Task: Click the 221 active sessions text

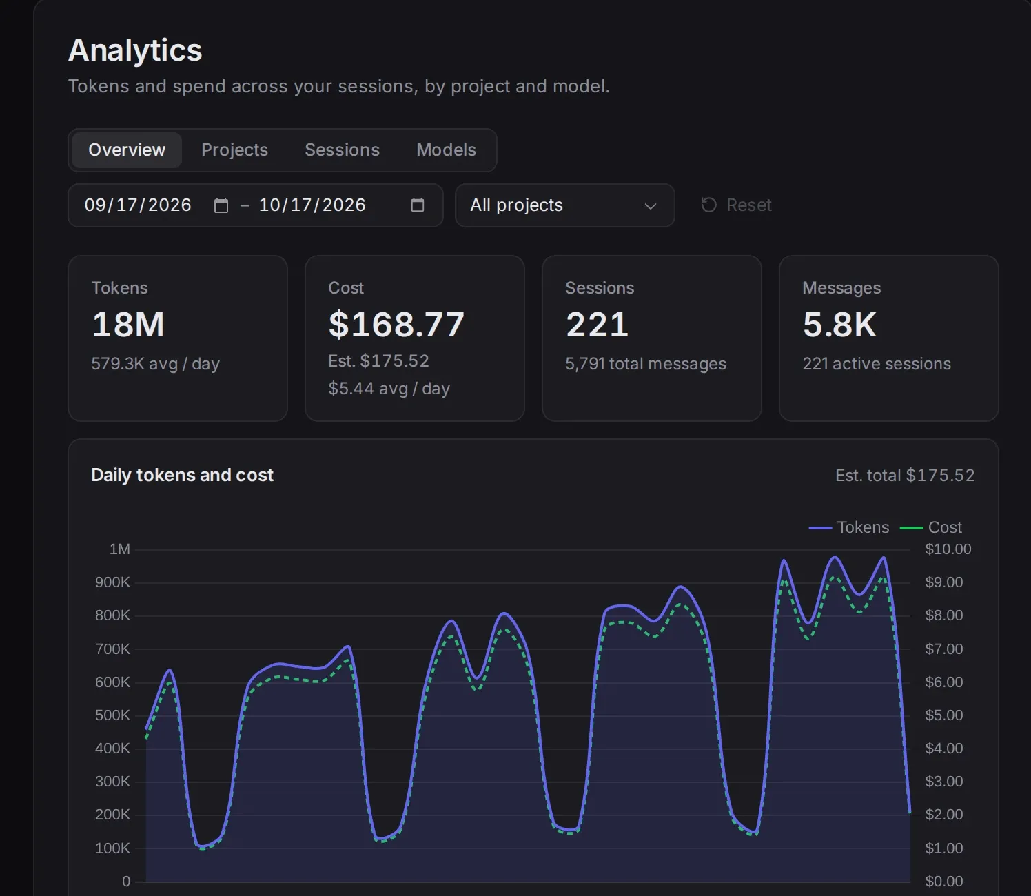Action: point(877,364)
